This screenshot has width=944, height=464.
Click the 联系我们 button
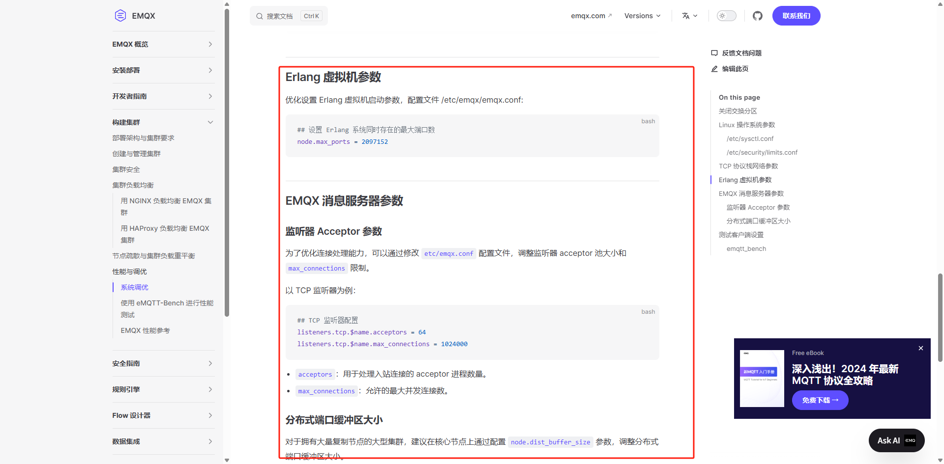[796, 16]
